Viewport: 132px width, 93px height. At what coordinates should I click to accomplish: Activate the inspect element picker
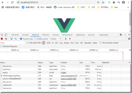coord(2,35)
